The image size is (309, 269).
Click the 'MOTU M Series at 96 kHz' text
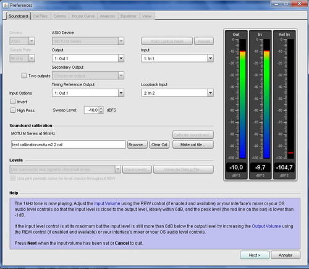tap(33, 134)
